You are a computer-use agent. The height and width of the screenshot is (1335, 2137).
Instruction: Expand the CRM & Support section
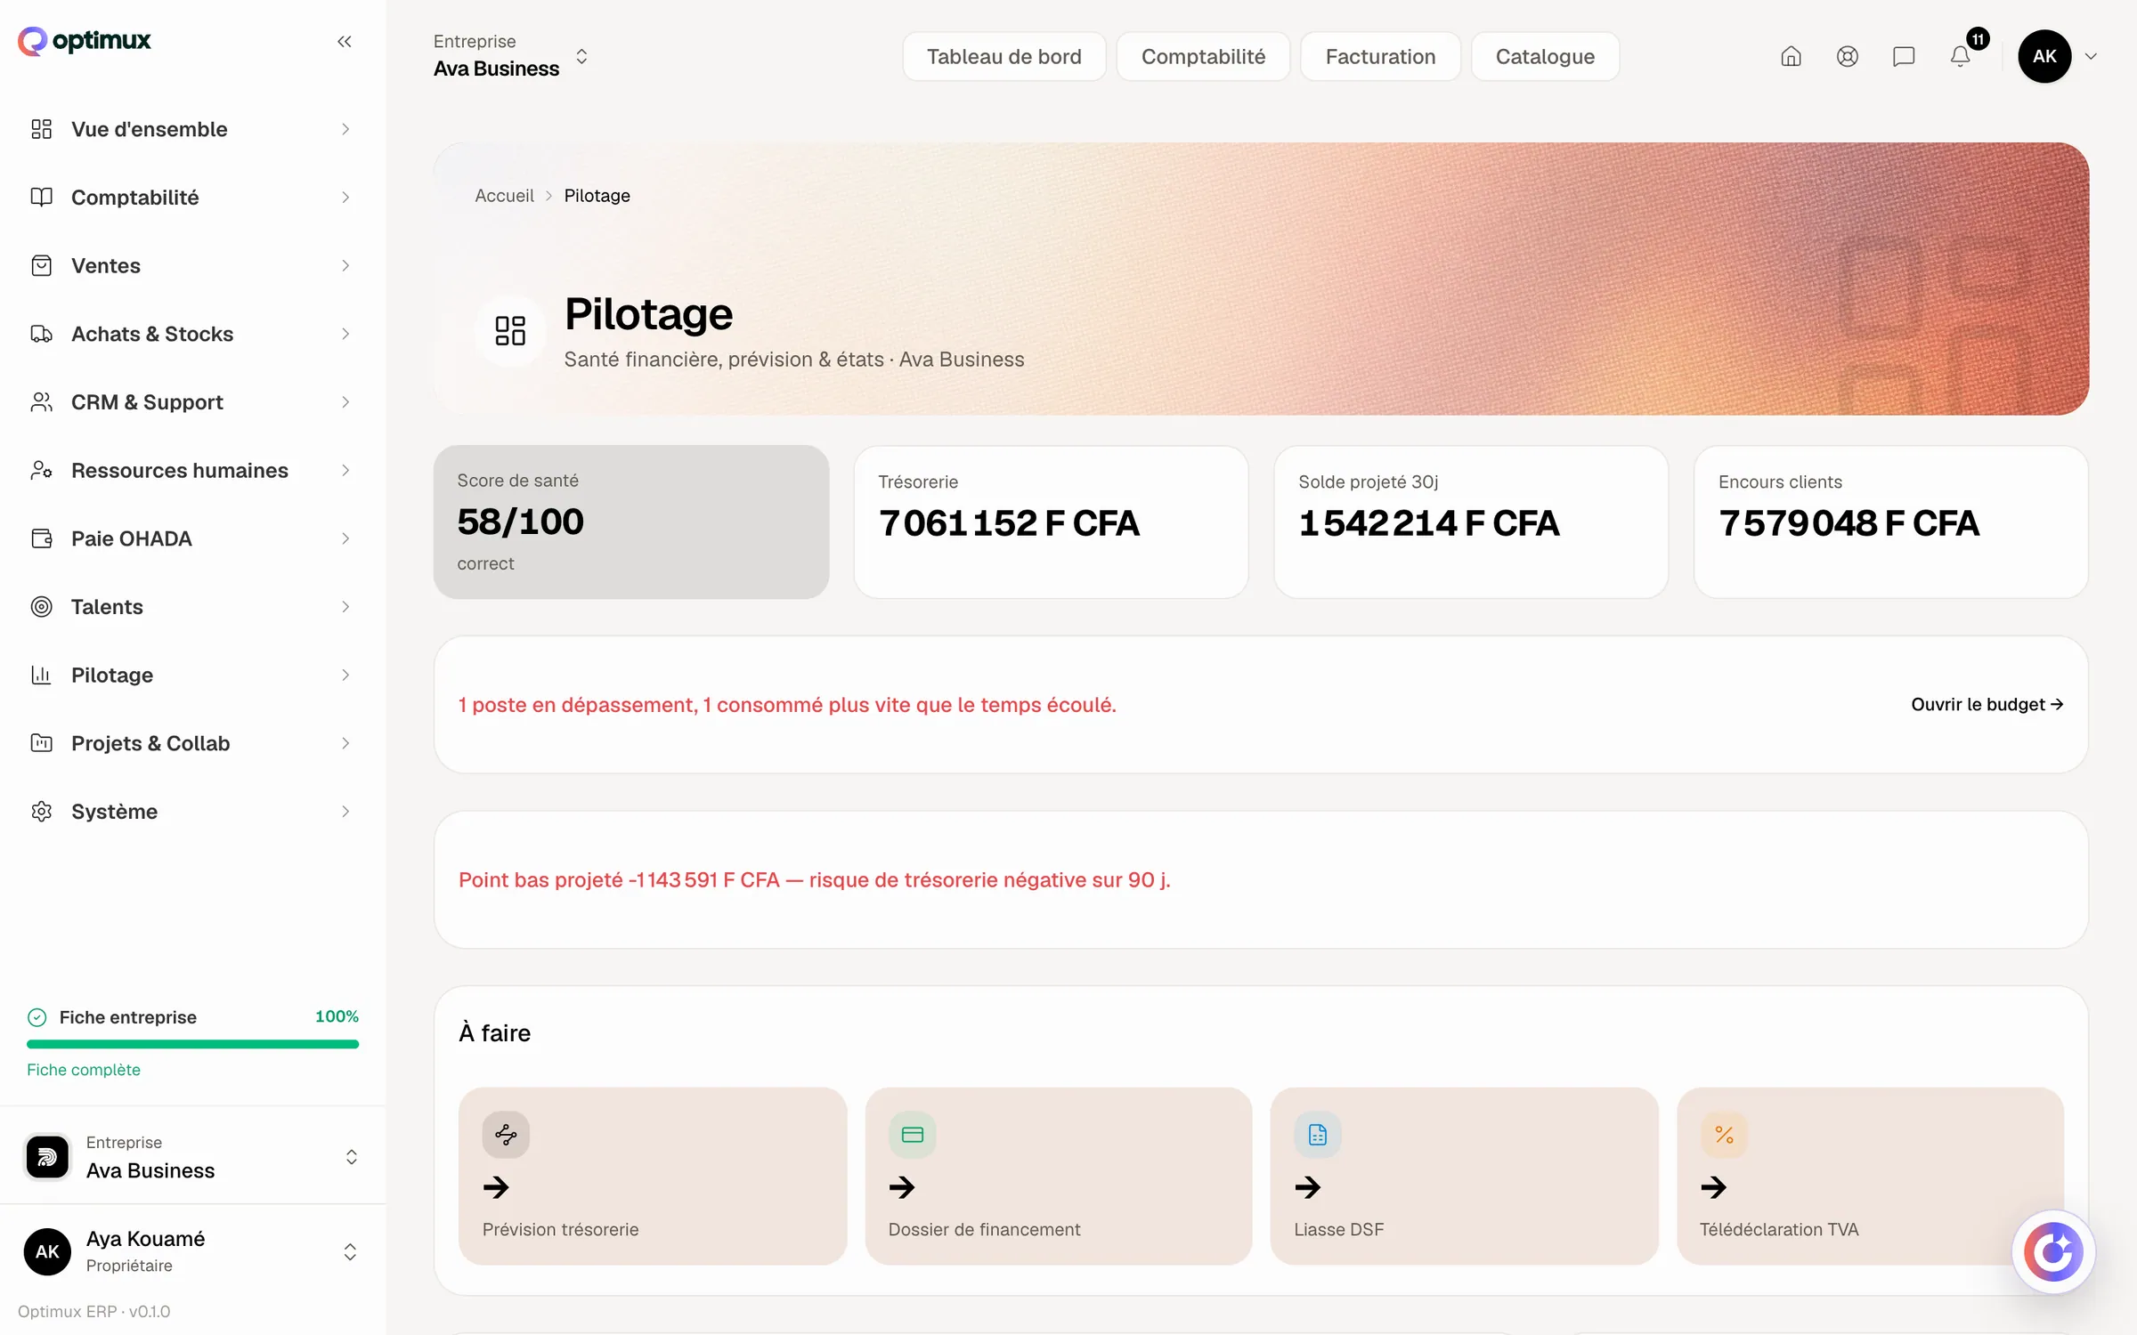click(192, 402)
